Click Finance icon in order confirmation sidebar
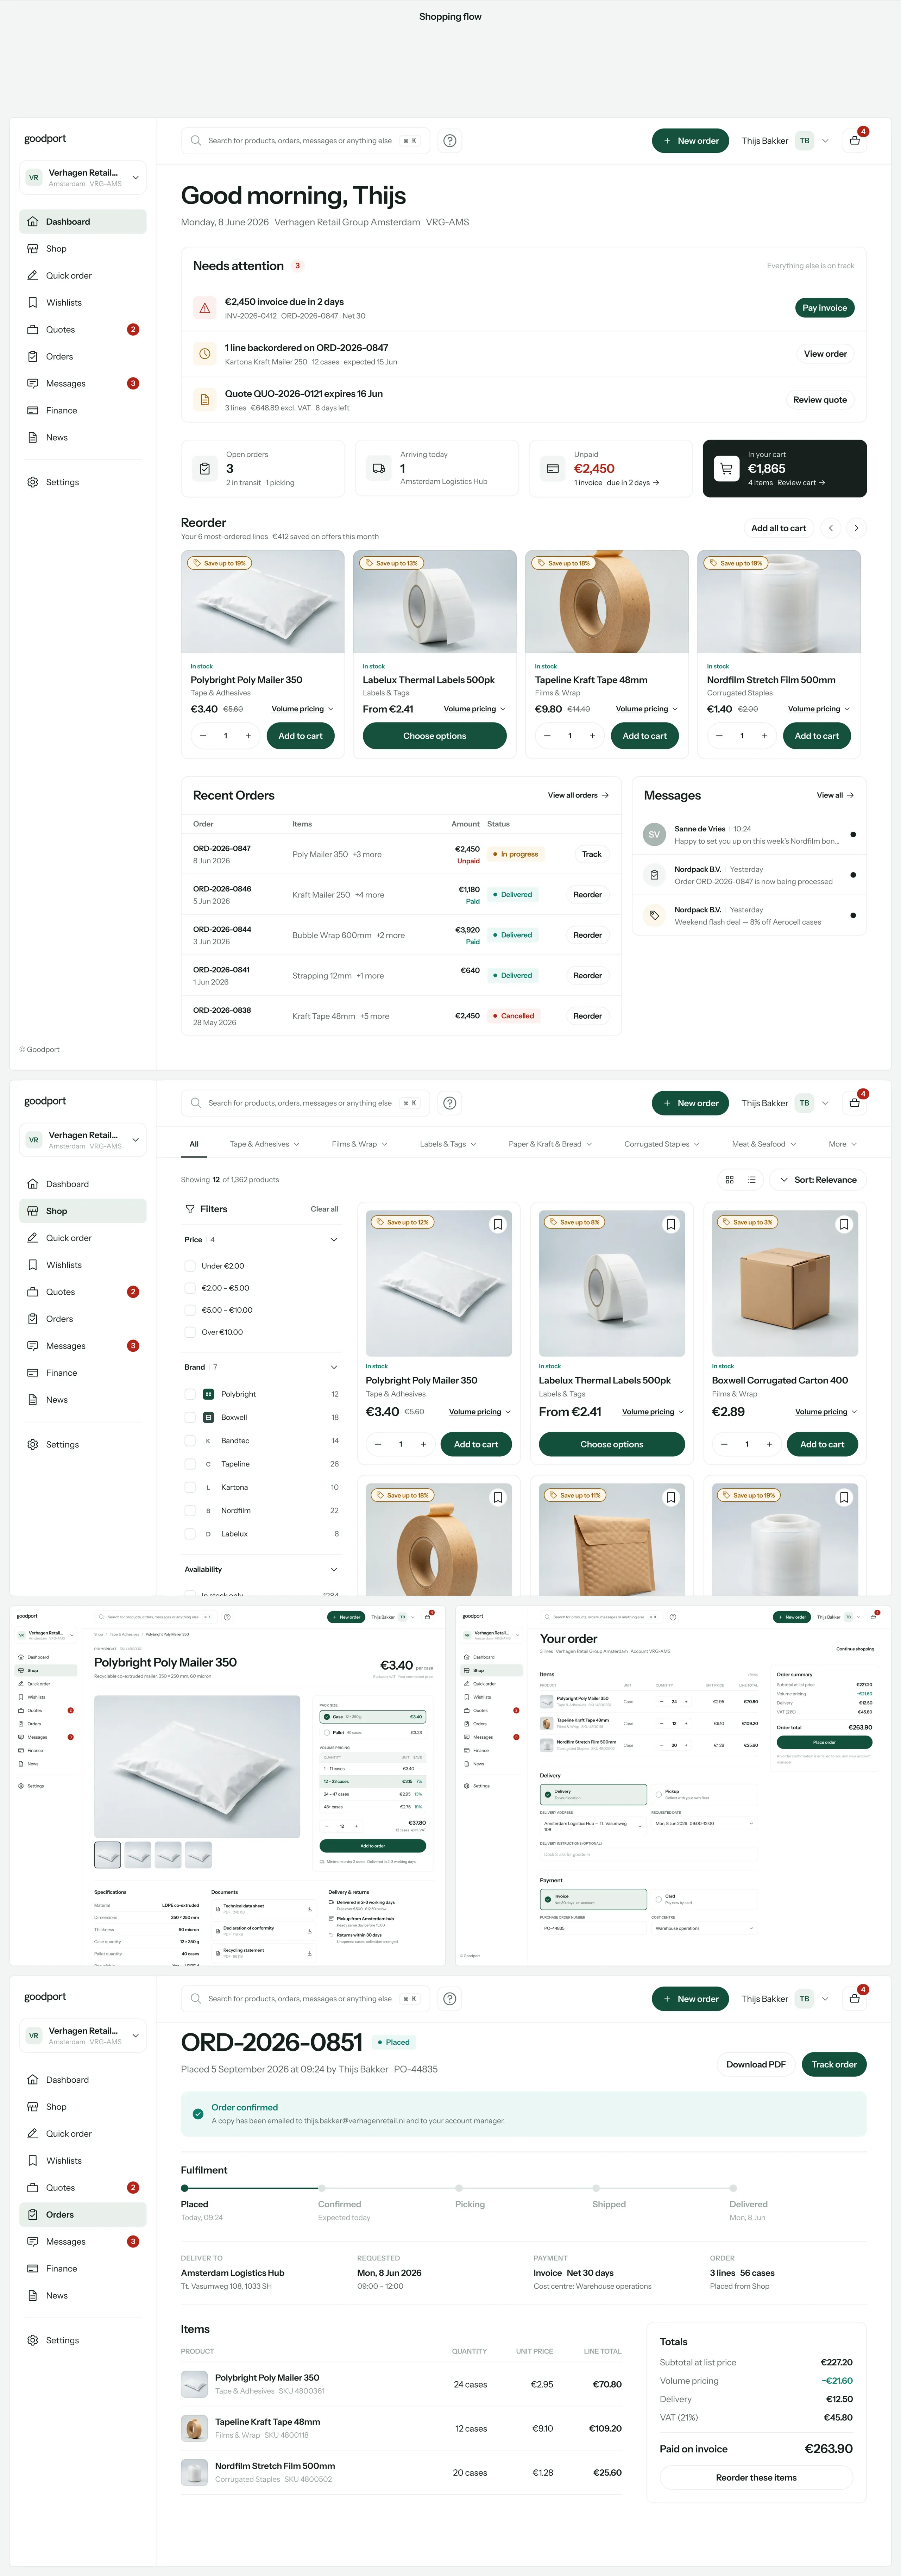Image resolution: width=901 pixels, height=2576 pixels. pyautogui.click(x=33, y=2269)
